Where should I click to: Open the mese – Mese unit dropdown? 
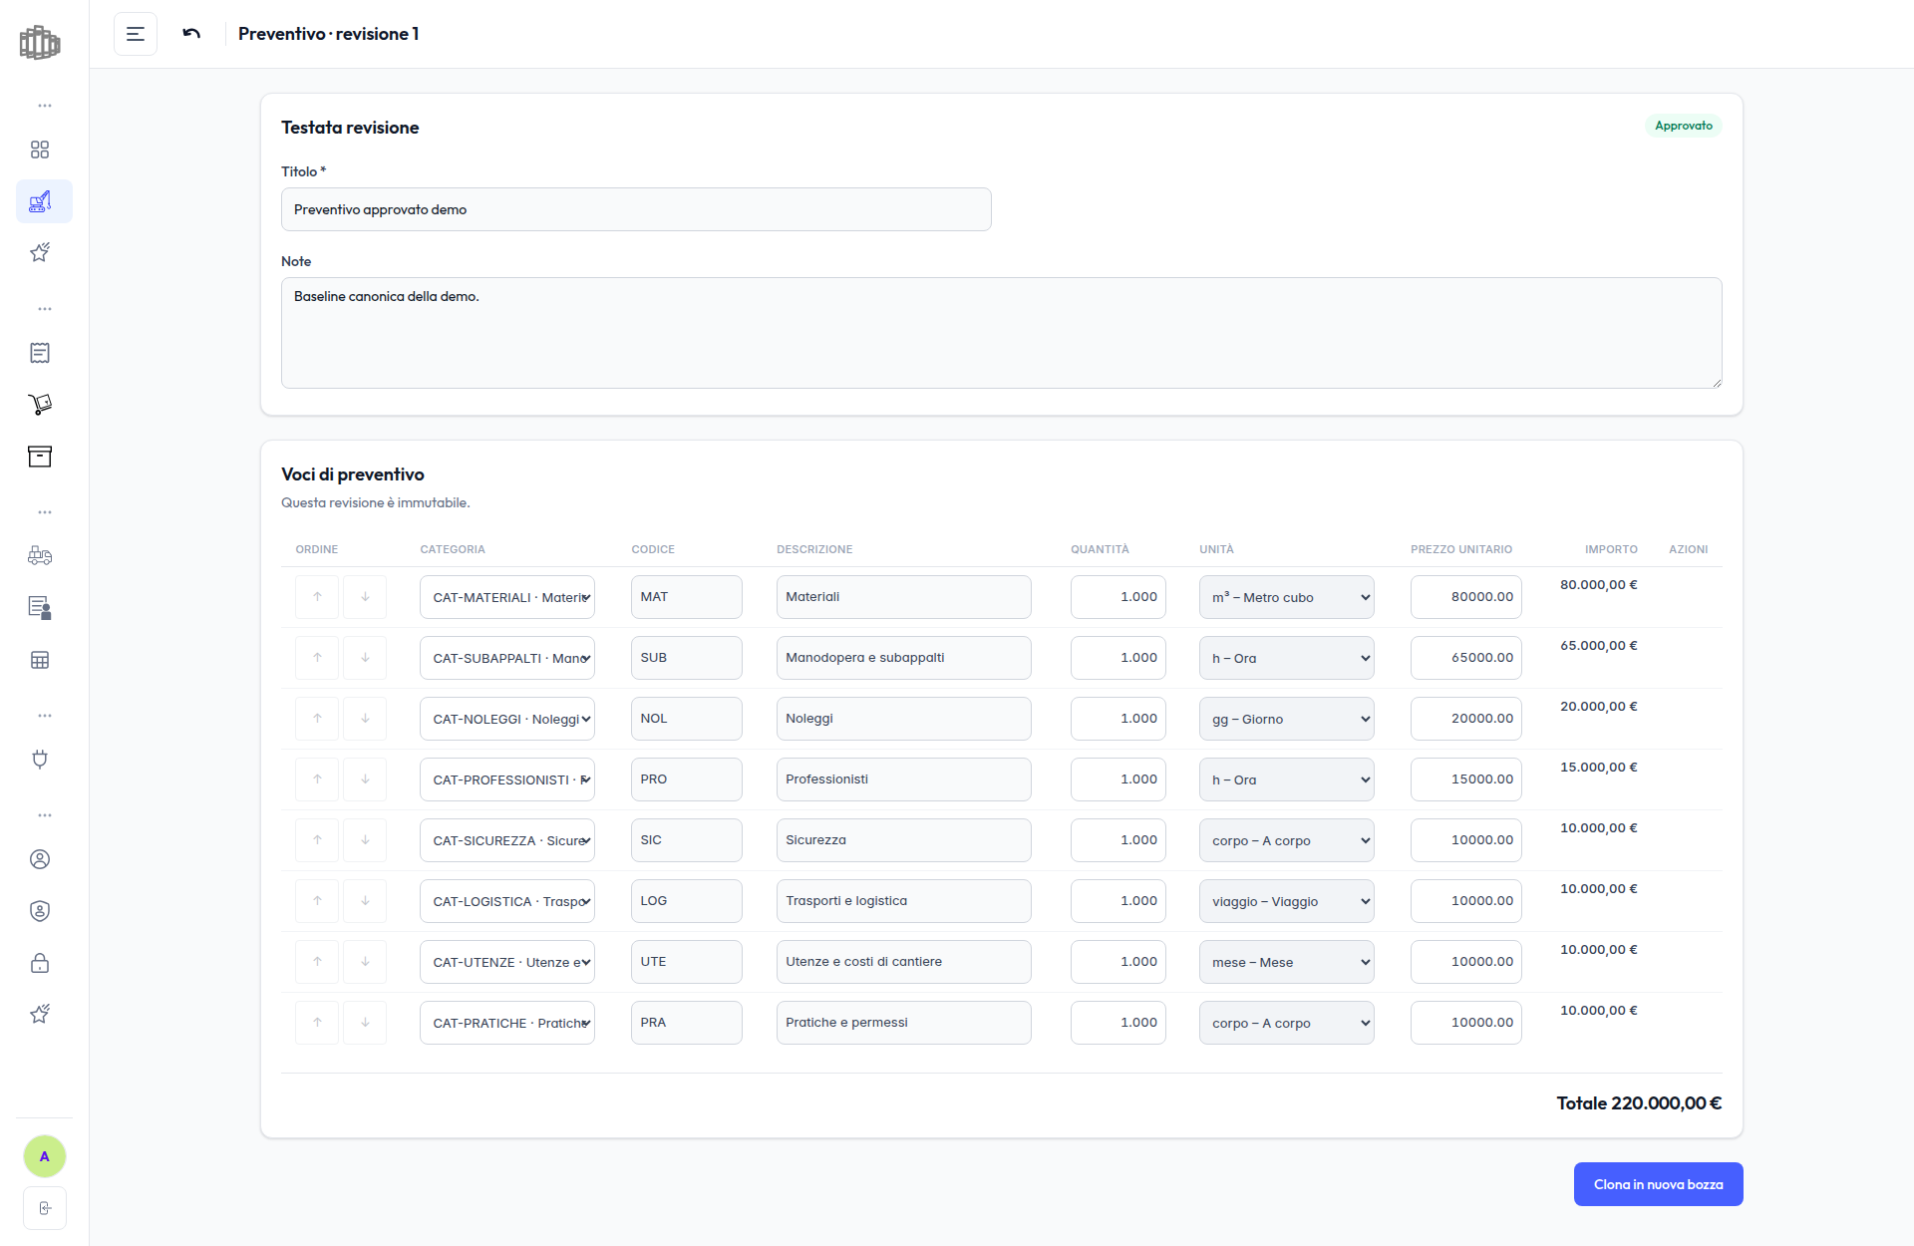pos(1287,962)
